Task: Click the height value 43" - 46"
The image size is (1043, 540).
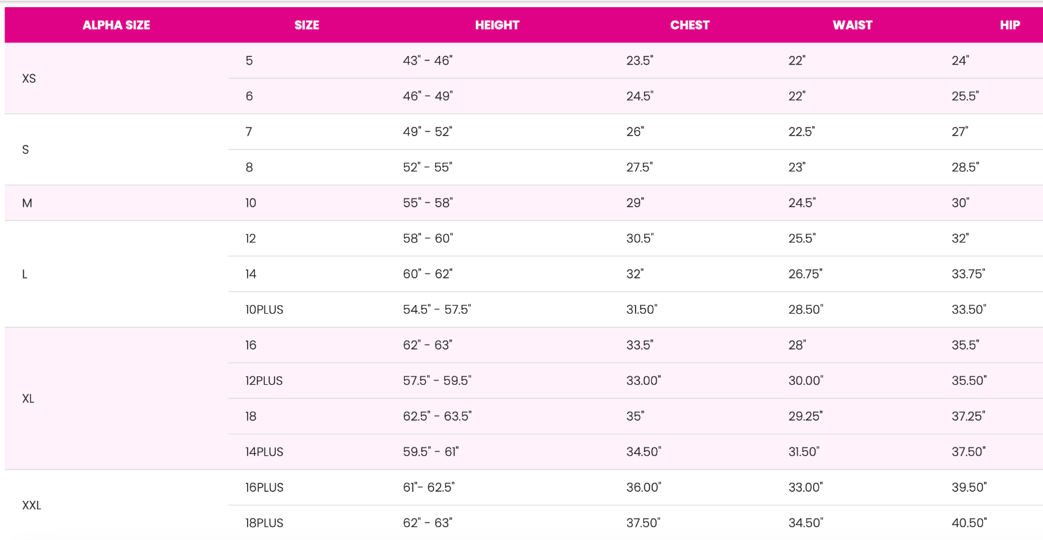Action: coord(428,61)
